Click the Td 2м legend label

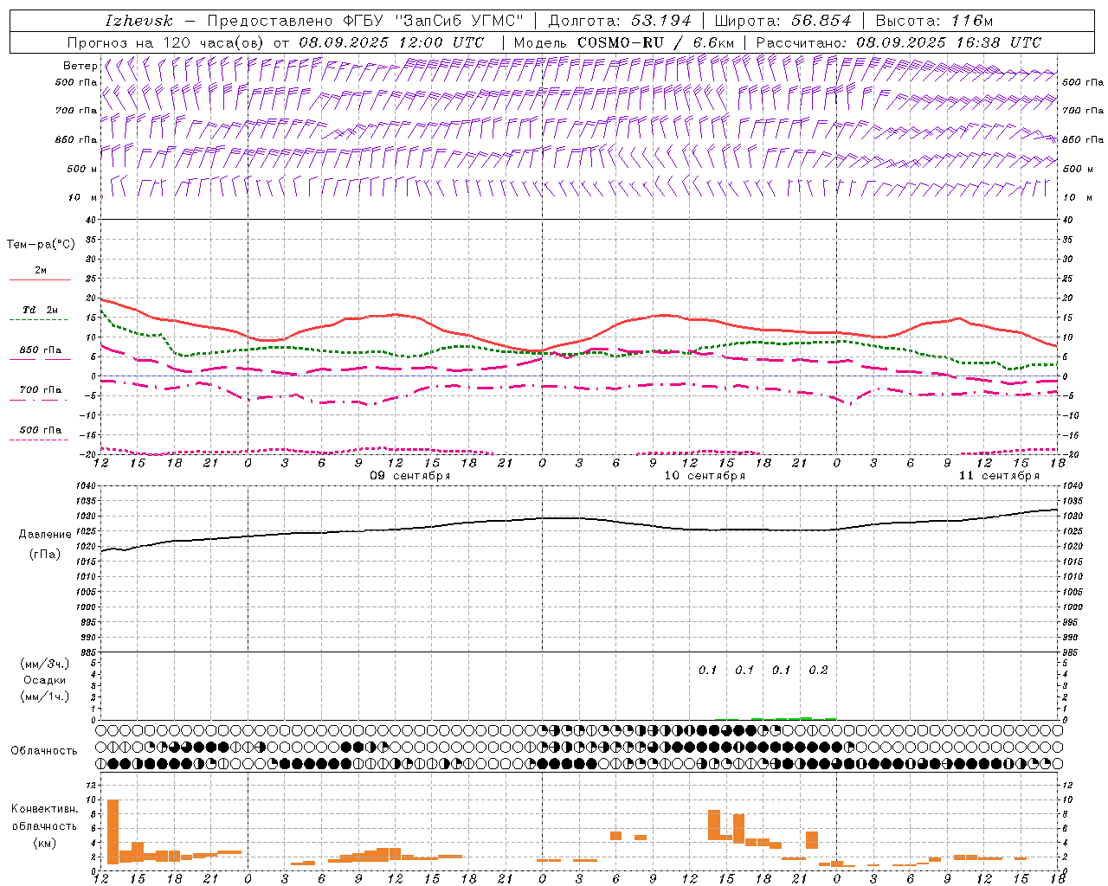[40, 310]
